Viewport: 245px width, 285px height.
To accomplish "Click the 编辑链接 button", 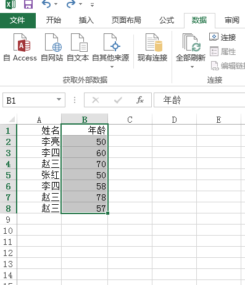I will tap(228, 66).
